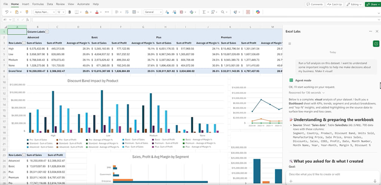Click the Copilot icon in the ribbon
This screenshot has width=381, height=185.
coord(258,12)
